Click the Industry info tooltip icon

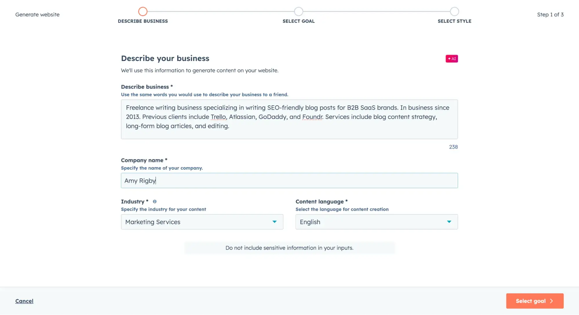click(155, 202)
